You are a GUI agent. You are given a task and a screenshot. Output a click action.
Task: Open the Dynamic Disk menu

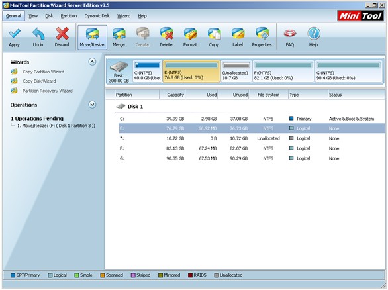[97, 16]
